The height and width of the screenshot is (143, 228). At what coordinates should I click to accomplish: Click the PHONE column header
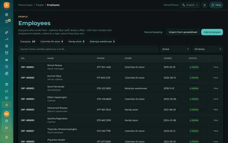[x=101, y=58]
